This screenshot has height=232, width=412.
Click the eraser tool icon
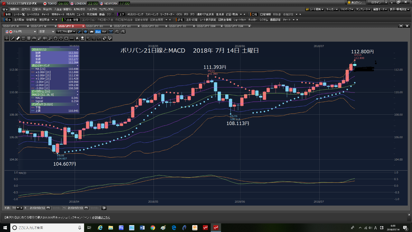tap(104, 38)
